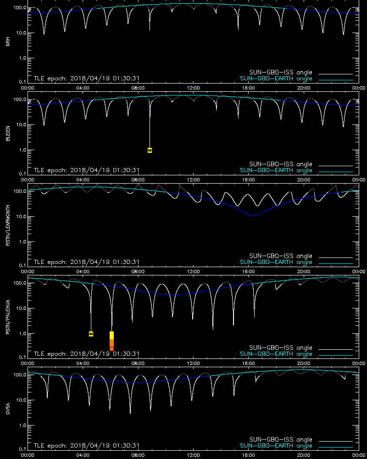Image resolution: width=367 pixels, height=459 pixels.
Task: Click the NRH y-axis label
Action: pos(8,41)
